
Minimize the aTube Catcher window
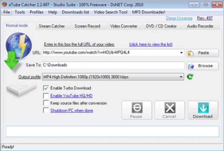194,5
